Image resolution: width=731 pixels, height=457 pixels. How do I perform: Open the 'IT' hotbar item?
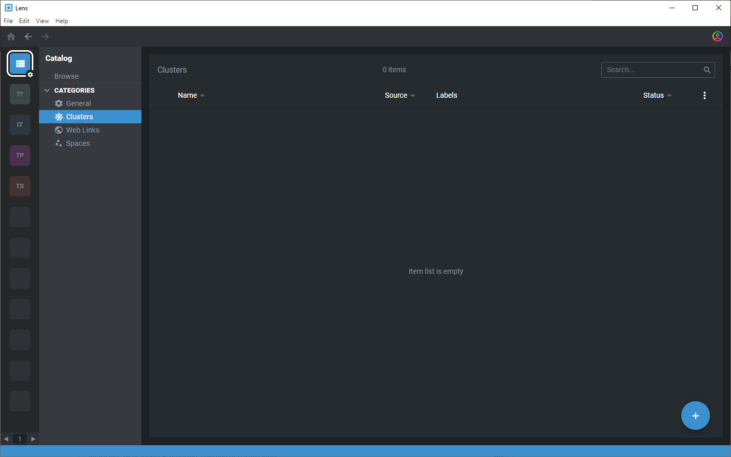tap(20, 125)
